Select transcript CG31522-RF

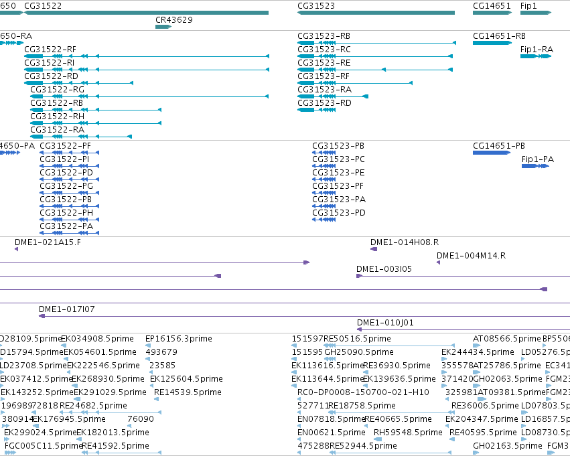tap(147, 56)
